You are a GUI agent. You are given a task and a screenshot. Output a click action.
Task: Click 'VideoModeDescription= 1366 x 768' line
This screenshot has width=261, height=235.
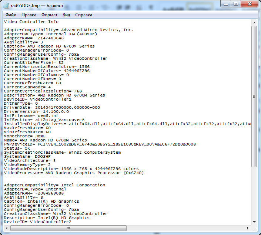[x=71, y=169]
